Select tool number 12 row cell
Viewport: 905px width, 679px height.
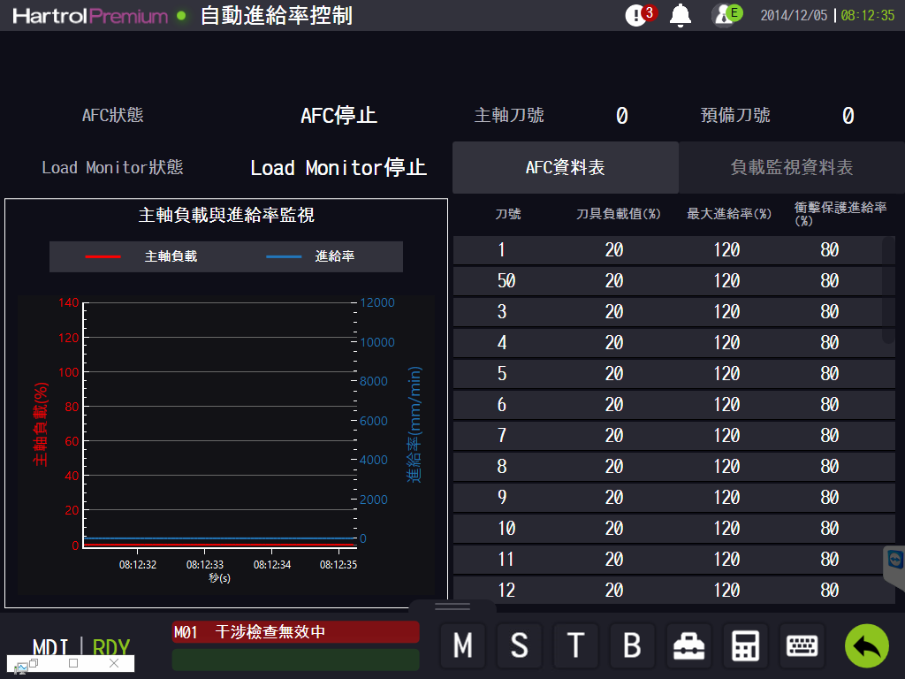click(506, 590)
